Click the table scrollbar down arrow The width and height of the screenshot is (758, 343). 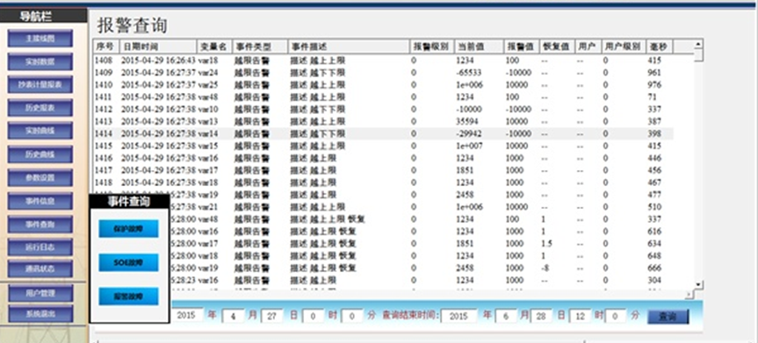(x=698, y=284)
